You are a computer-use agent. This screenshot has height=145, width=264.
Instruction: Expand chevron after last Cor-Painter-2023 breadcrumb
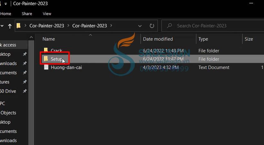pos(111,26)
